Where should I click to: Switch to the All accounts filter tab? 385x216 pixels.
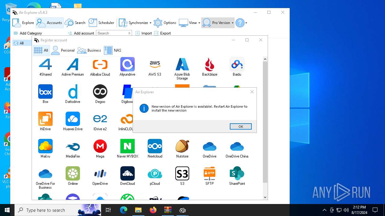[x=41, y=50]
